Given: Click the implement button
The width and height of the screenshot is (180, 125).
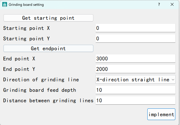Looking at the screenshot, I should (161, 114).
